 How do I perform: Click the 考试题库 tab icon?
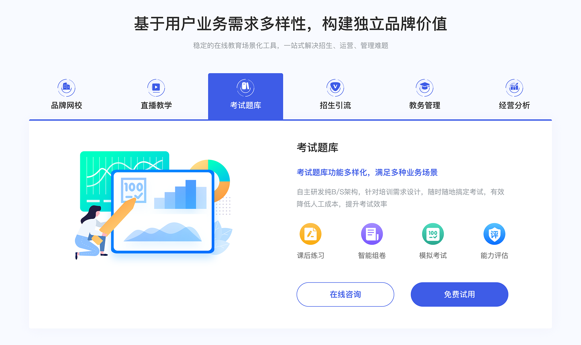[x=245, y=87]
